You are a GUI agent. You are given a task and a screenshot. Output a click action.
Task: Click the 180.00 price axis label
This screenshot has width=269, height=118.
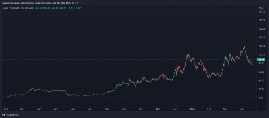pos(262,20)
